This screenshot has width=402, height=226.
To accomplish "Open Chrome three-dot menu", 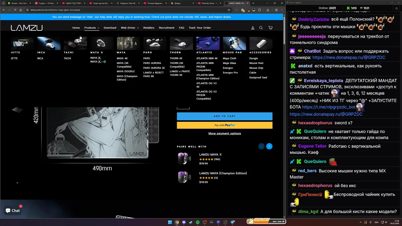I will [x=281, y=10].
